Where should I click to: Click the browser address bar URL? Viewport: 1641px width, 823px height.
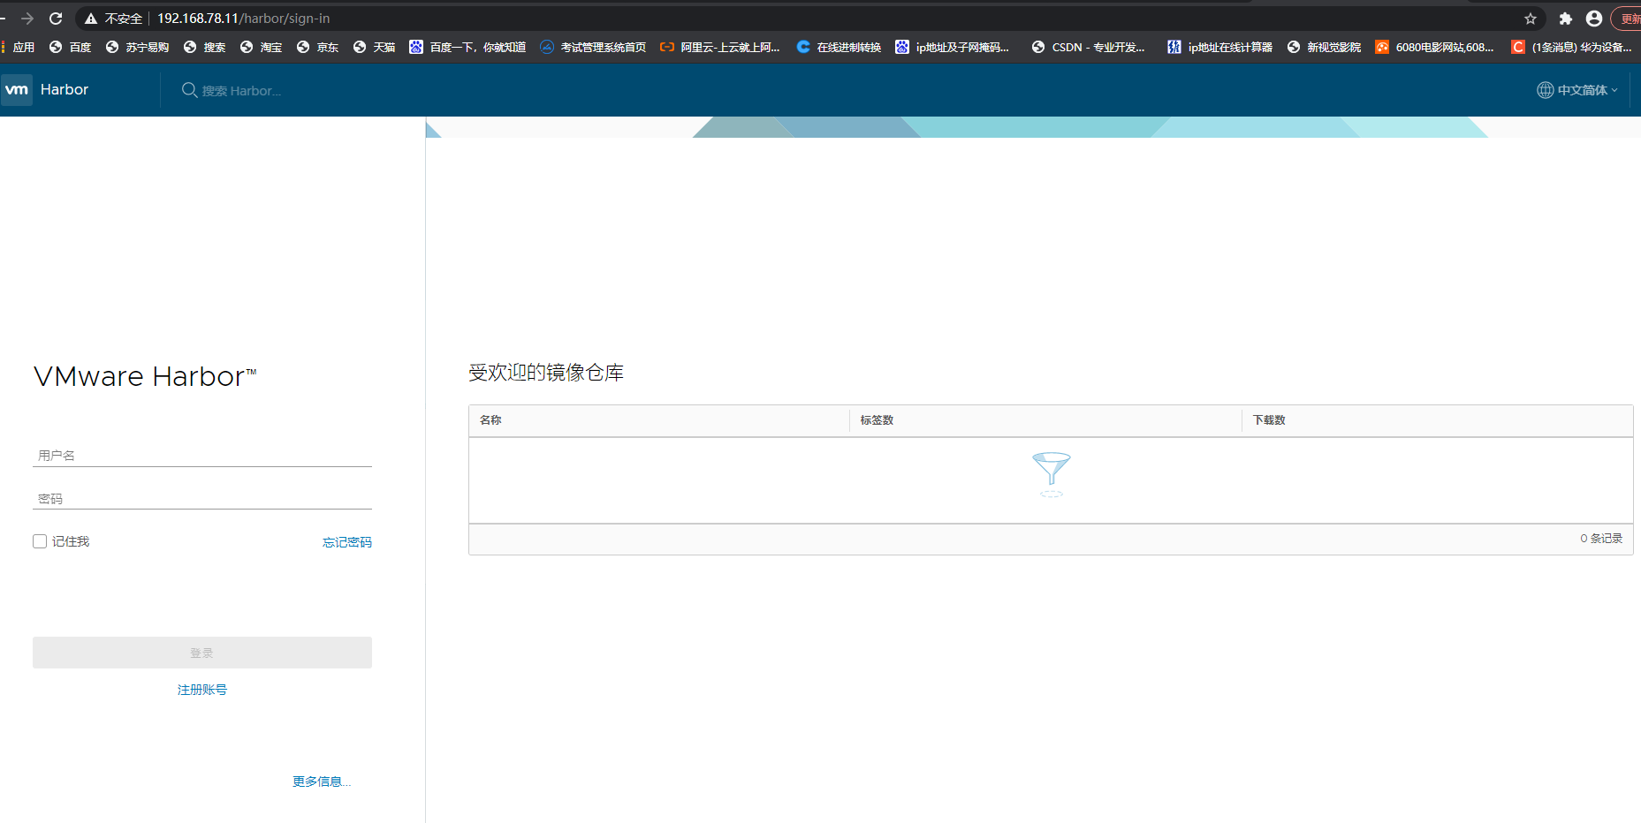243,19
